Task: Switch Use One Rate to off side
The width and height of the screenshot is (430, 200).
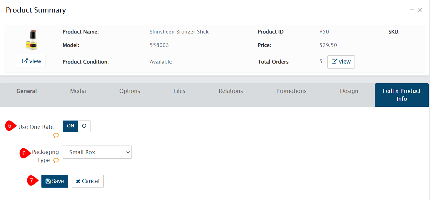Action: [84, 126]
